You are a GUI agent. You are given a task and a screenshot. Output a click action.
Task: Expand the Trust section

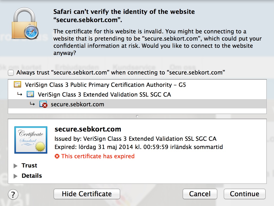coord(15,166)
